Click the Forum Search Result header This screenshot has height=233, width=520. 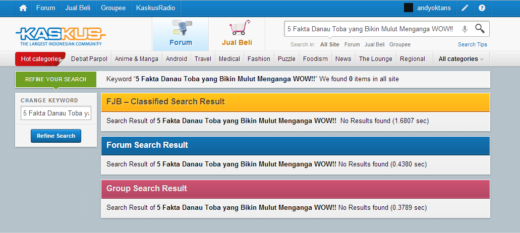296,145
